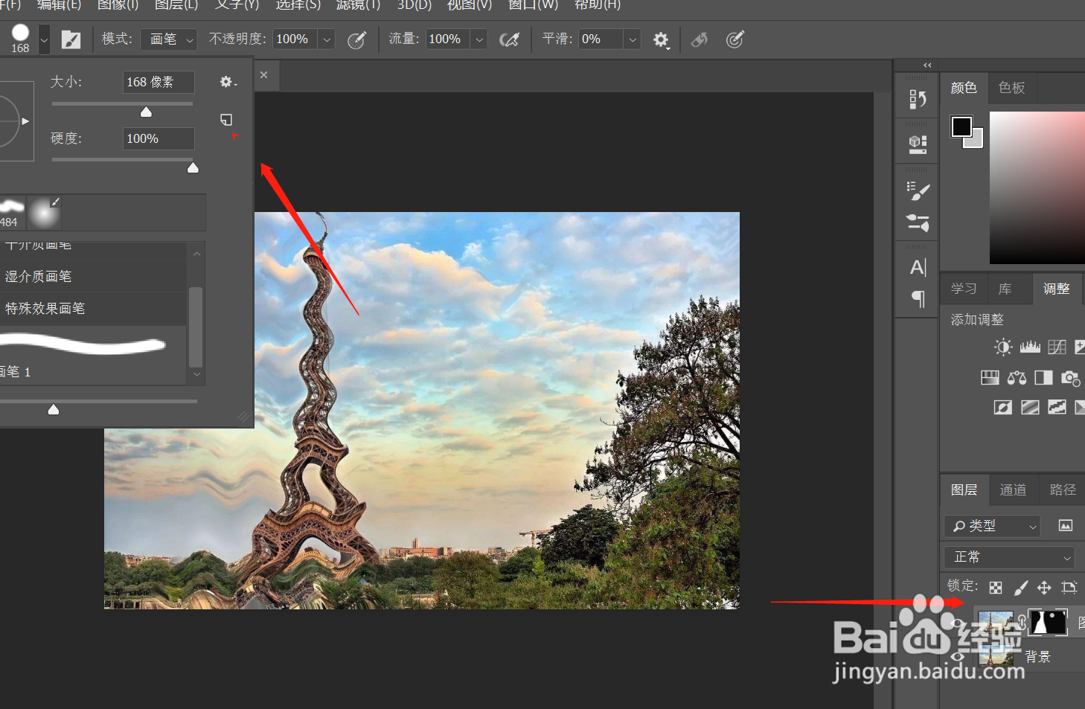Open Brush Settings panel in the dock
Image resolution: width=1085 pixels, height=709 pixels.
pos(918,191)
